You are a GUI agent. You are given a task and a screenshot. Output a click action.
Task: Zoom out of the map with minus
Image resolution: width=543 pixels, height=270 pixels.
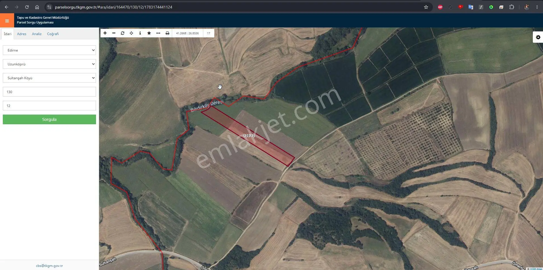pos(114,33)
